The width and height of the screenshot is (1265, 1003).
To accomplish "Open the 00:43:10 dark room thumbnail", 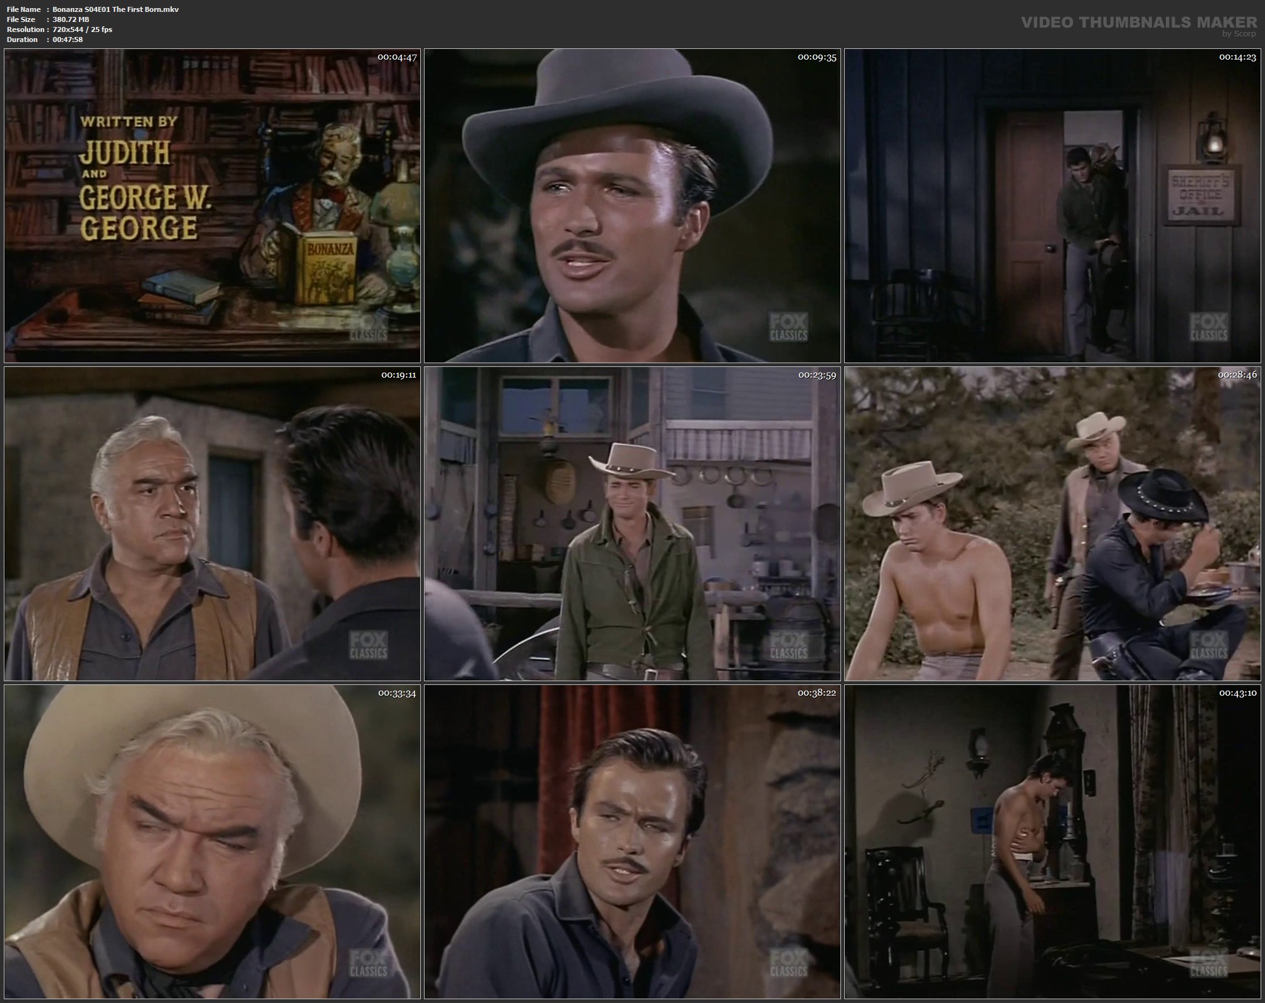I will pos(1052,842).
